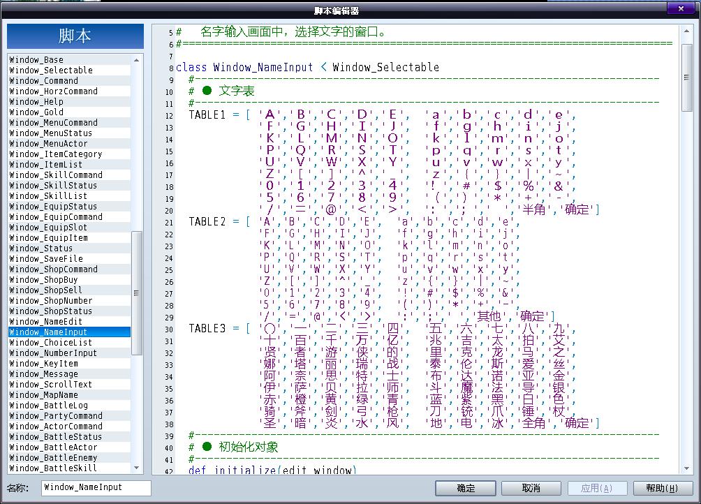
Task: Click the script list scrollbar thumb
Action: click(x=136, y=293)
